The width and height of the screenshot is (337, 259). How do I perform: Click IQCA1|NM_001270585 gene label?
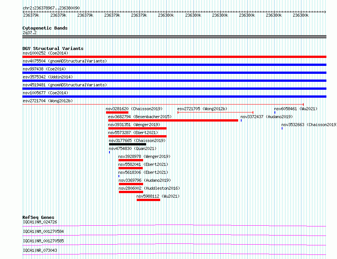[x=44, y=241]
